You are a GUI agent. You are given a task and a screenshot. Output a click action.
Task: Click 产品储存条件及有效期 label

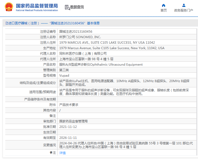[40, 99]
